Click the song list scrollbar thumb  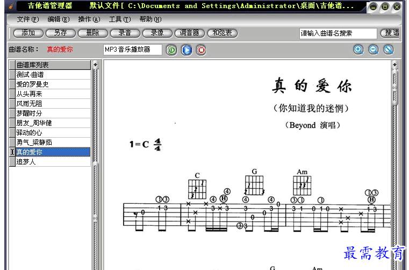[x=96, y=218]
